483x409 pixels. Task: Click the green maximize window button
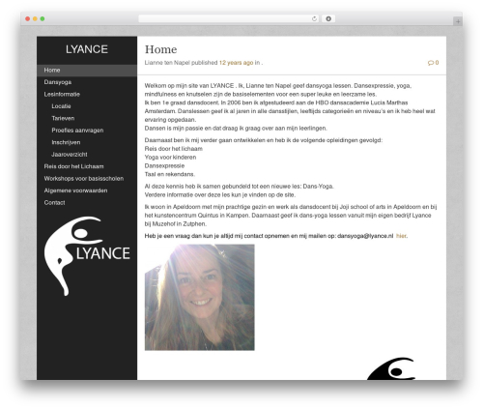(43, 19)
